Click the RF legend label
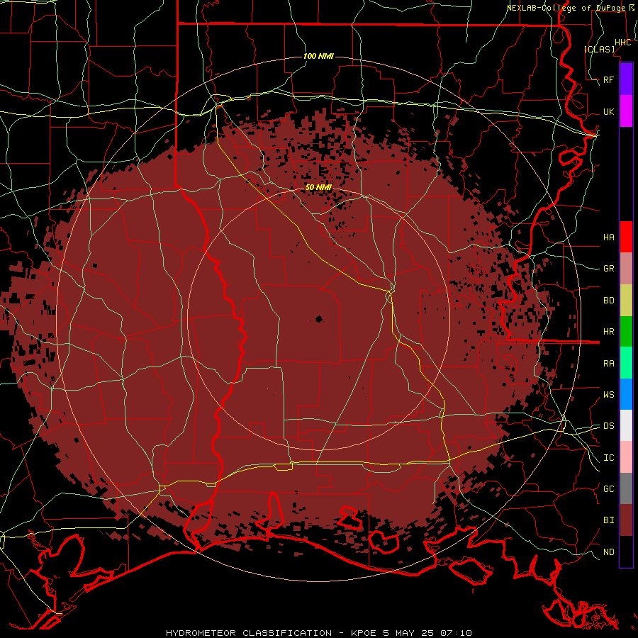The image size is (638, 638). [x=608, y=79]
